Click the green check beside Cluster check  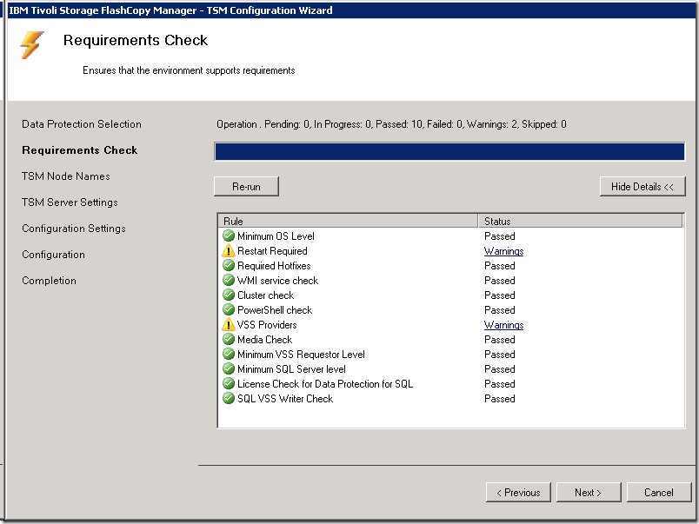[x=229, y=295]
